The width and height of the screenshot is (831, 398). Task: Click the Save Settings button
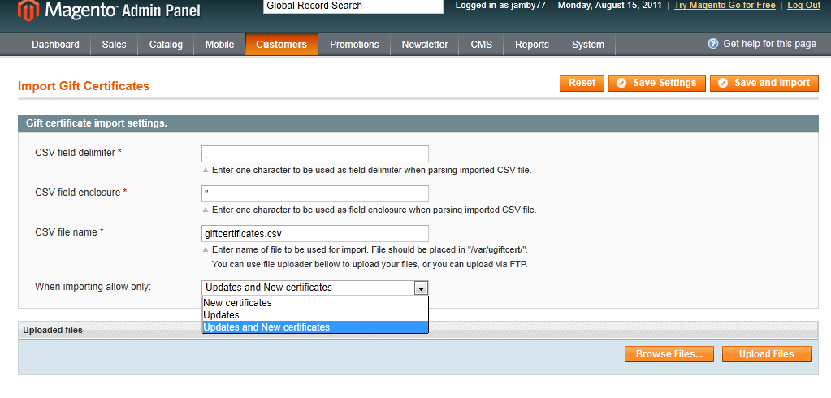tap(656, 83)
